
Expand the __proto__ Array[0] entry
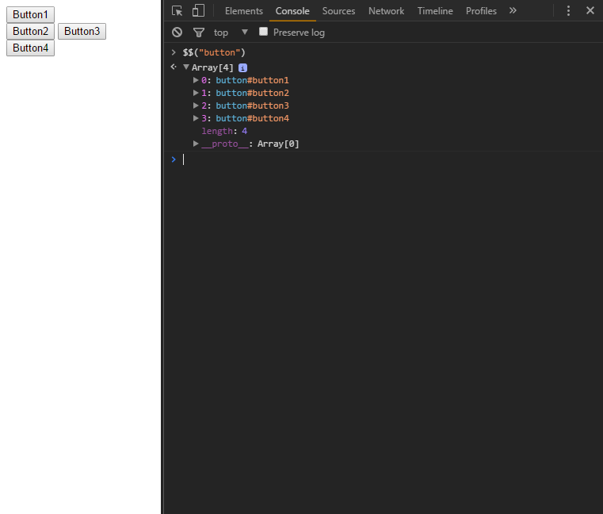196,144
